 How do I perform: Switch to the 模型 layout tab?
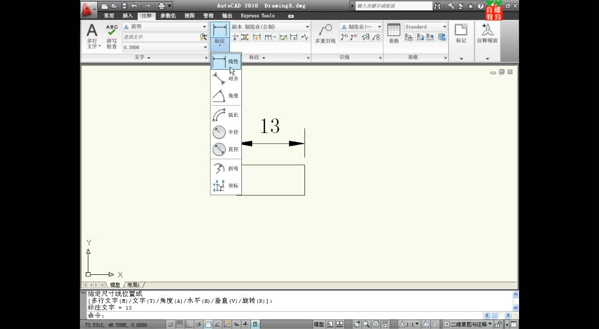[115, 285]
